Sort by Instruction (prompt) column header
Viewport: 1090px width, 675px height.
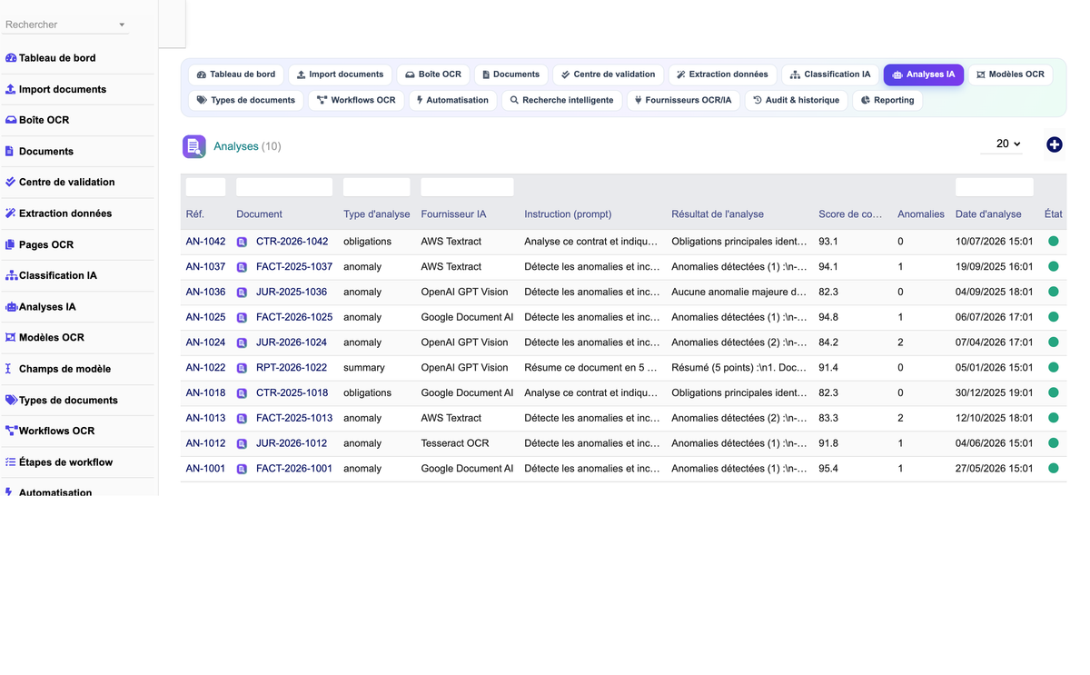[x=568, y=214]
